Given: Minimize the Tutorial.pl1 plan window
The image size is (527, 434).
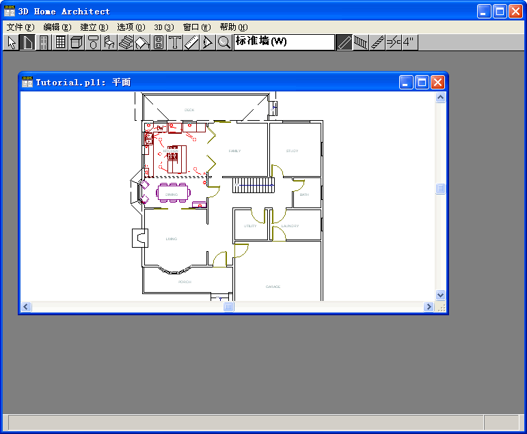Looking at the screenshot, I should [x=406, y=83].
